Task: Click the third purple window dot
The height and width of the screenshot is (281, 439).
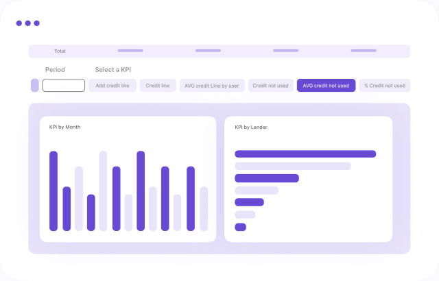Action: point(37,23)
